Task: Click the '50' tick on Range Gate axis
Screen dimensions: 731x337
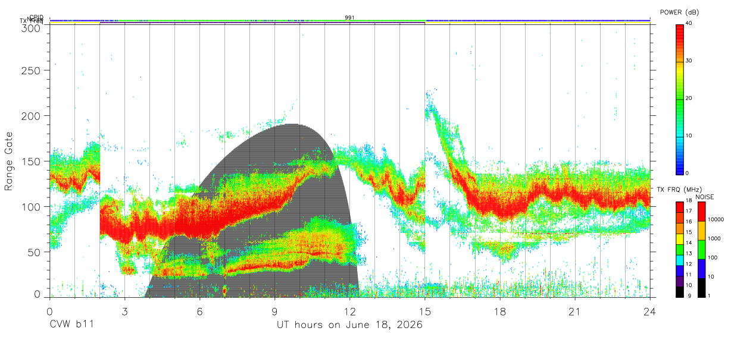Action: [34, 252]
